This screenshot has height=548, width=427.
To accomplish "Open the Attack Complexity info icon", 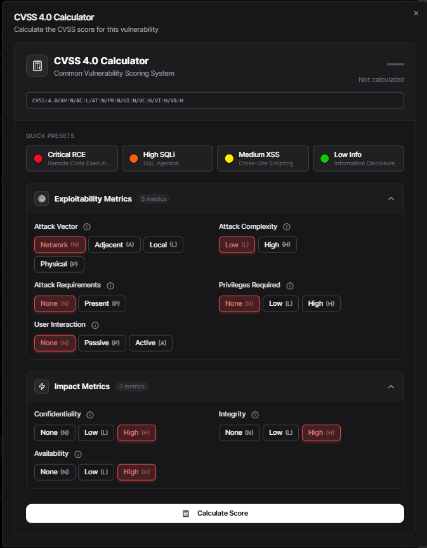I will (287, 227).
